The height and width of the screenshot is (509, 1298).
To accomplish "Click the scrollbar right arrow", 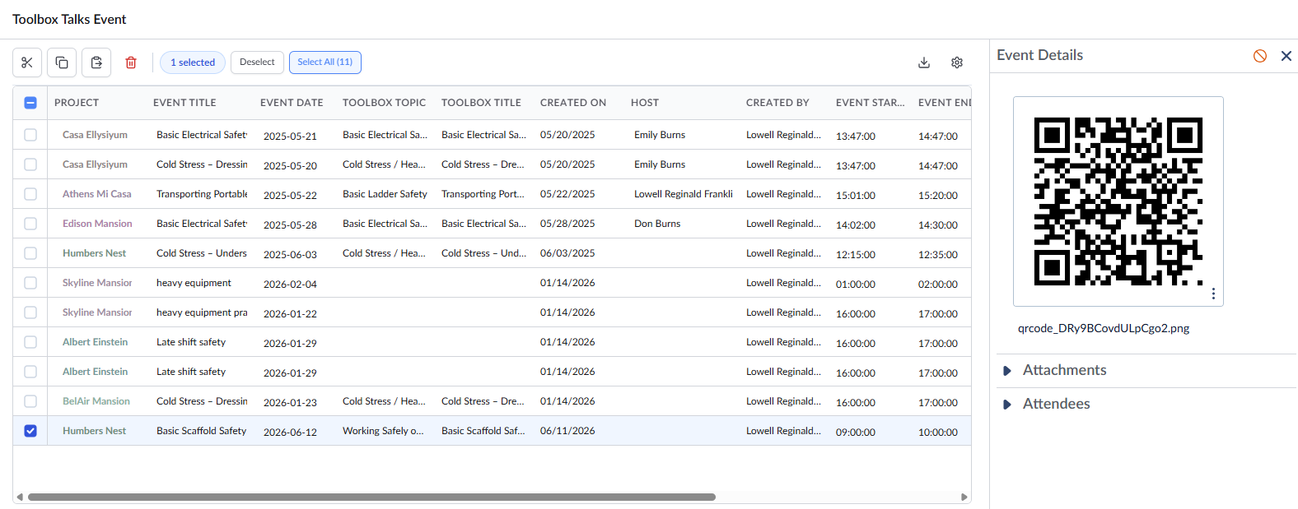I will coord(964,497).
